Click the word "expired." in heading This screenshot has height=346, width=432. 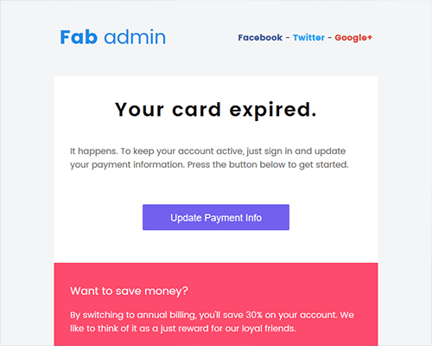[273, 111]
